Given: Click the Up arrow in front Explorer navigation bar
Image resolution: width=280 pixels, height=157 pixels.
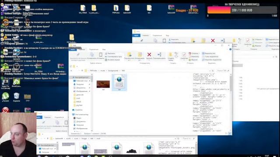Looking at the screenshot, I should coord(82,71).
